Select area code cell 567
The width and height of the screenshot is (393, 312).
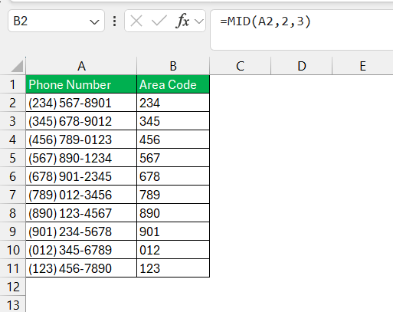pyautogui.click(x=173, y=158)
